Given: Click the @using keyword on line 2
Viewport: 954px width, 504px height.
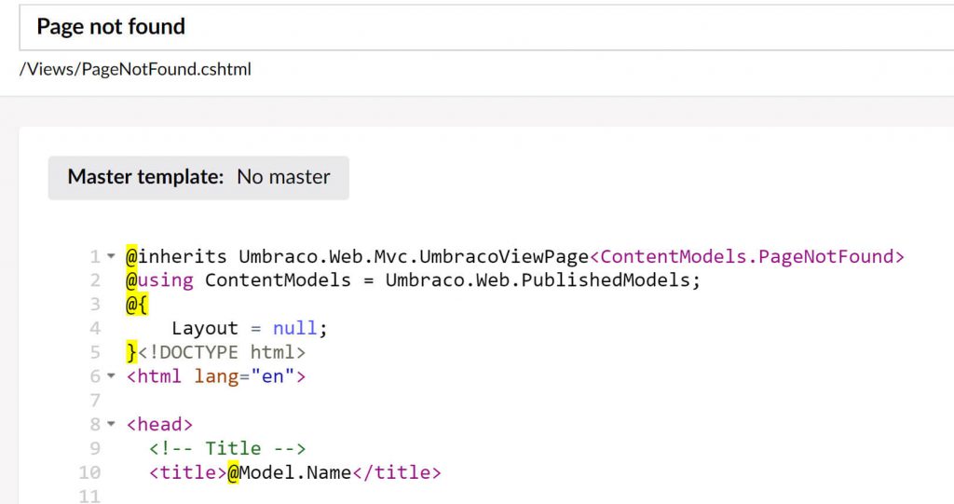Looking at the screenshot, I should click(x=159, y=280).
